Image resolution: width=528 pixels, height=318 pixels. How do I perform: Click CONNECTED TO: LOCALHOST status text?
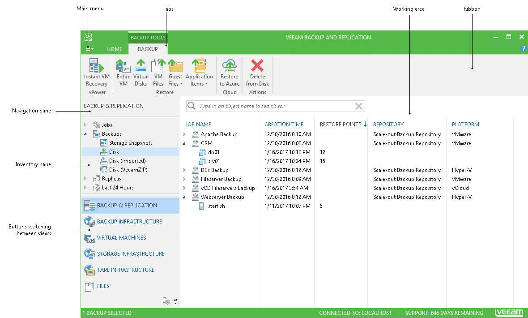[355, 313]
